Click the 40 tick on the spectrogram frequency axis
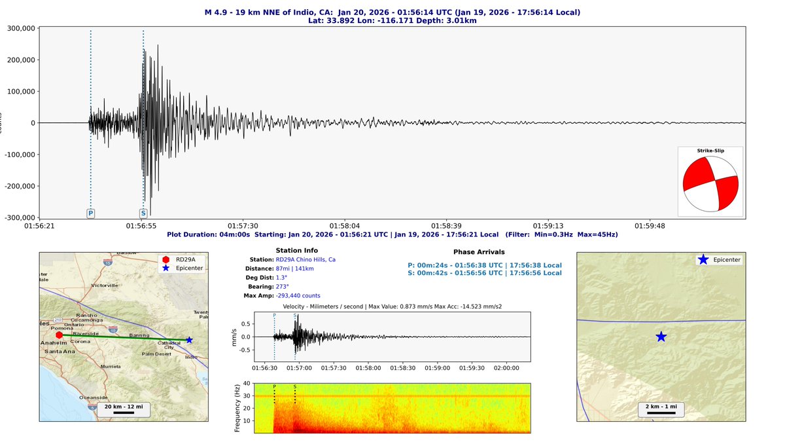The image size is (785, 442). pyautogui.click(x=247, y=384)
